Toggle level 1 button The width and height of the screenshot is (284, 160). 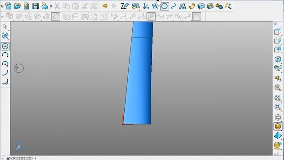click(x=19, y=158)
